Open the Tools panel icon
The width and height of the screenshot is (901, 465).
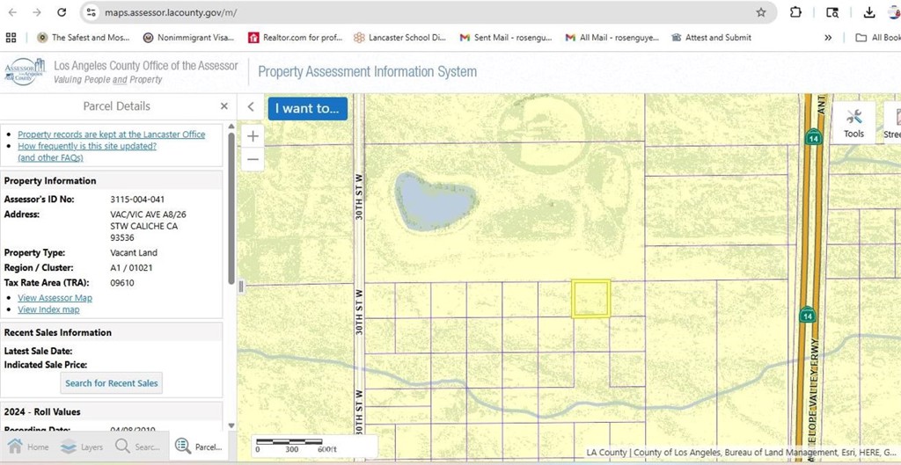pyautogui.click(x=853, y=122)
